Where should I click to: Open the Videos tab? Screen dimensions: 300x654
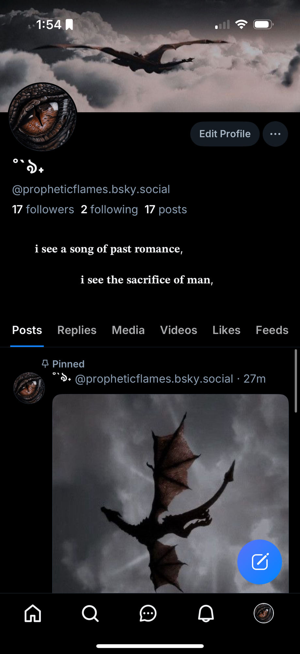coord(179,330)
